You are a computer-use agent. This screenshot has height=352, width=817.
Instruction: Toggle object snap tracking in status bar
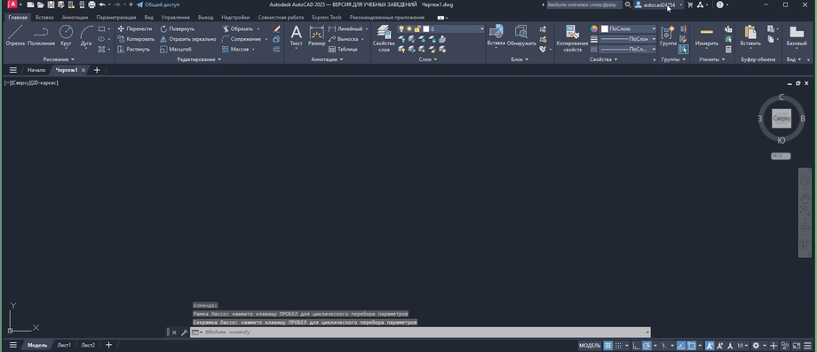coord(681,346)
